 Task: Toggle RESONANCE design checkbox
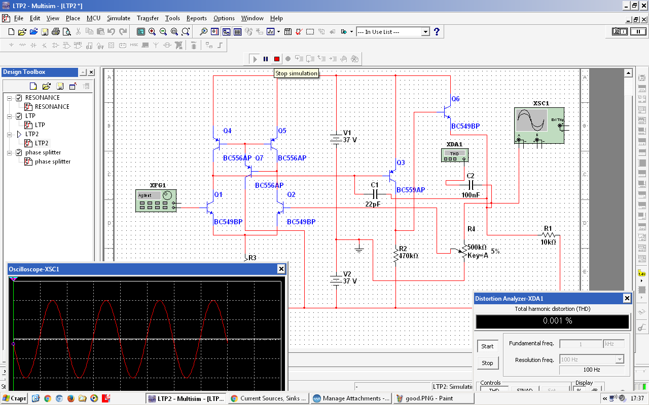(19, 98)
